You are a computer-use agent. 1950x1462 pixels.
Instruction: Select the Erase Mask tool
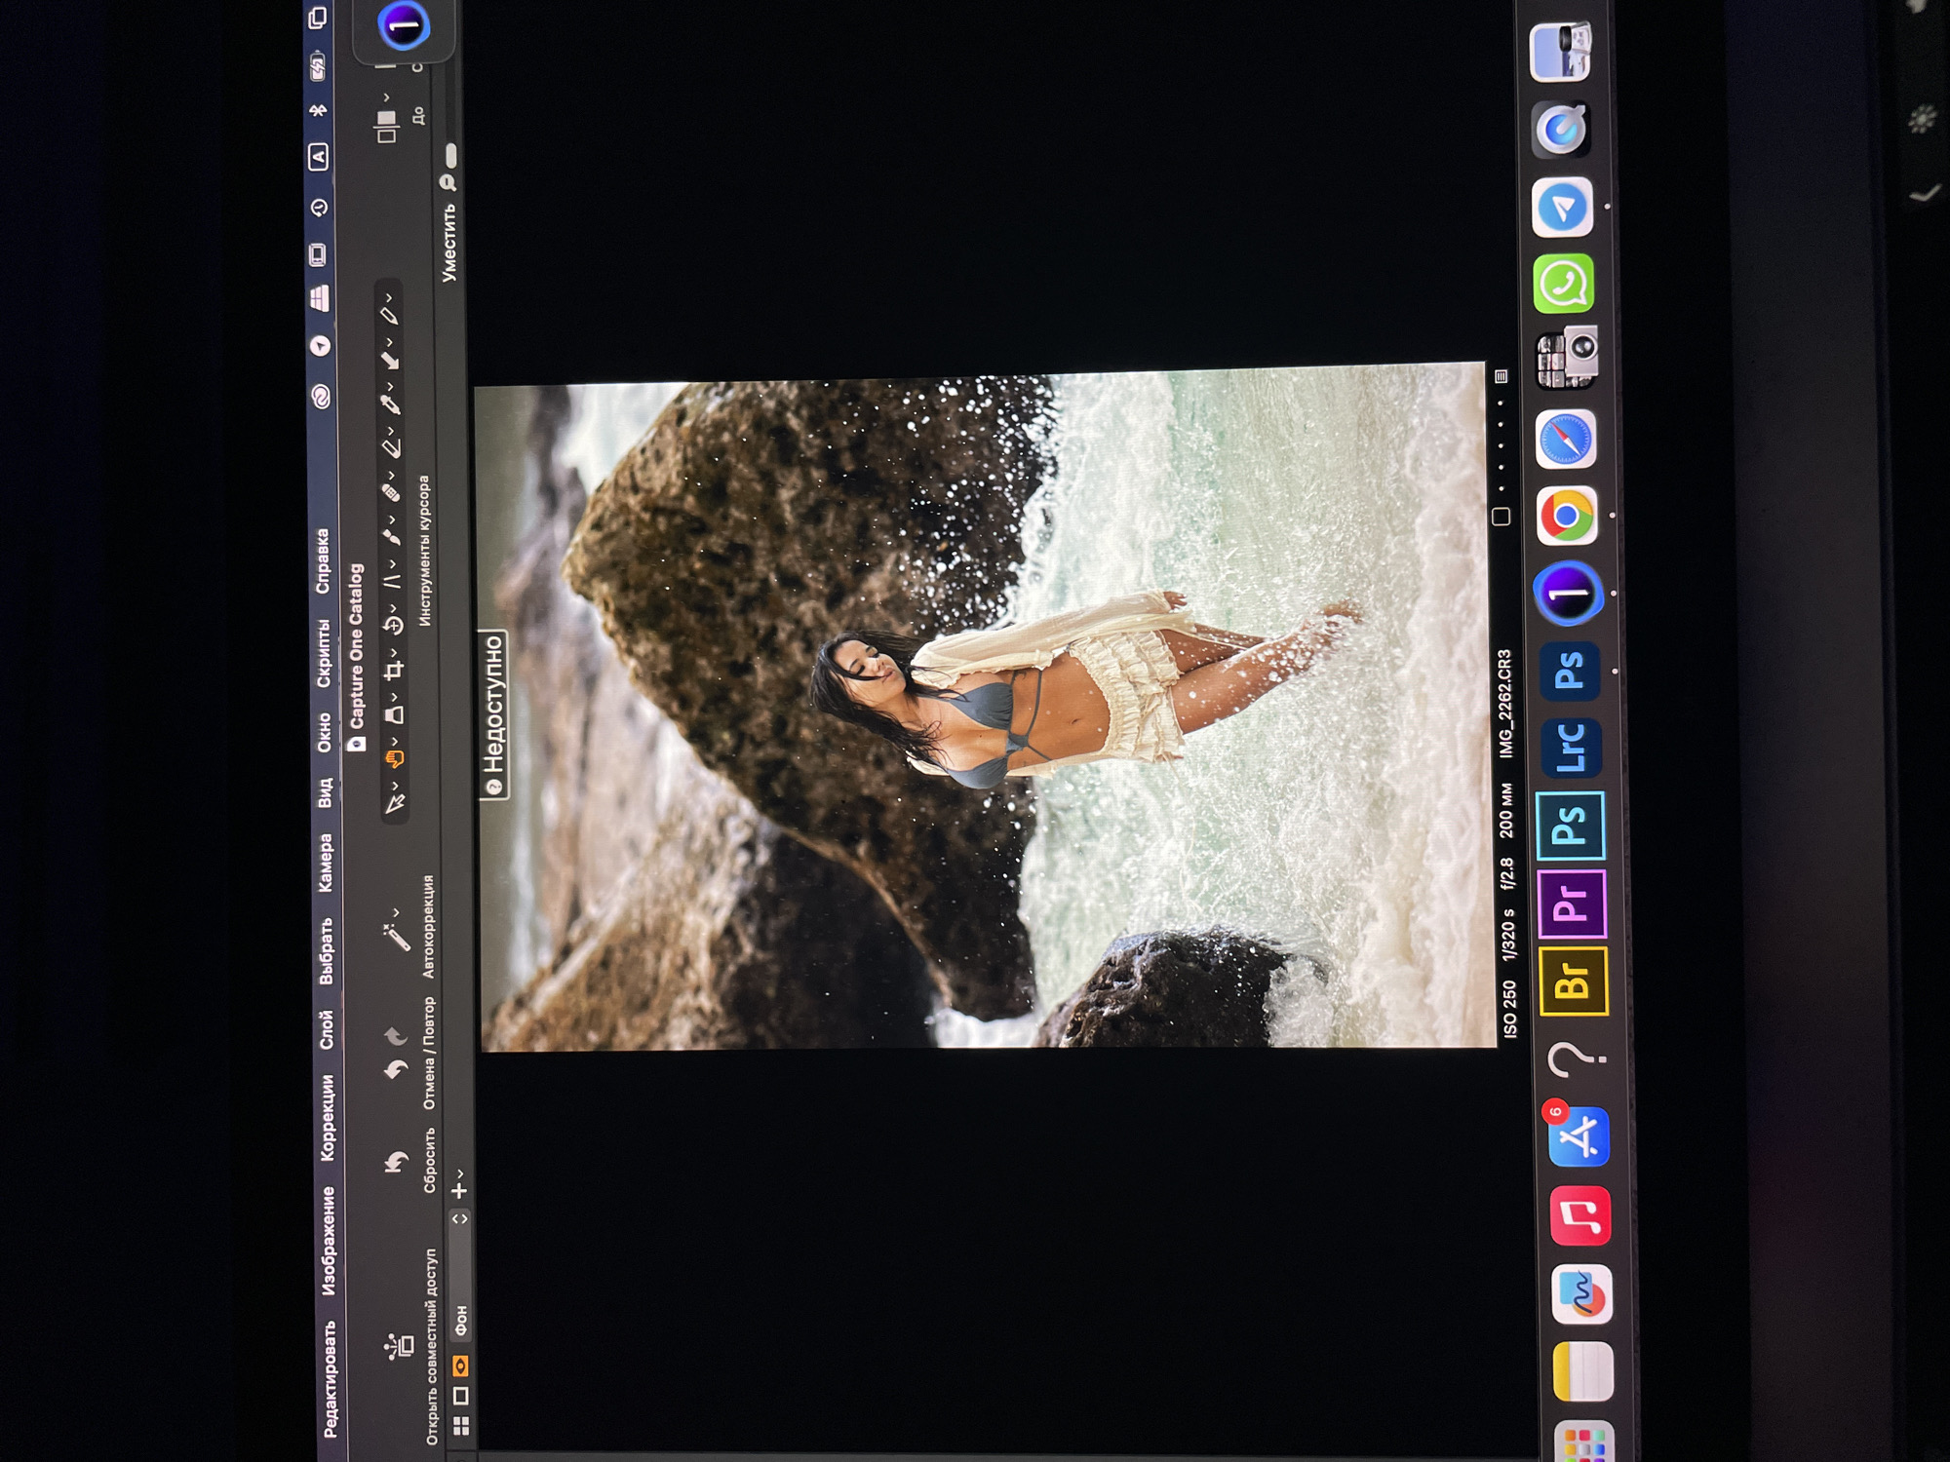click(391, 447)
